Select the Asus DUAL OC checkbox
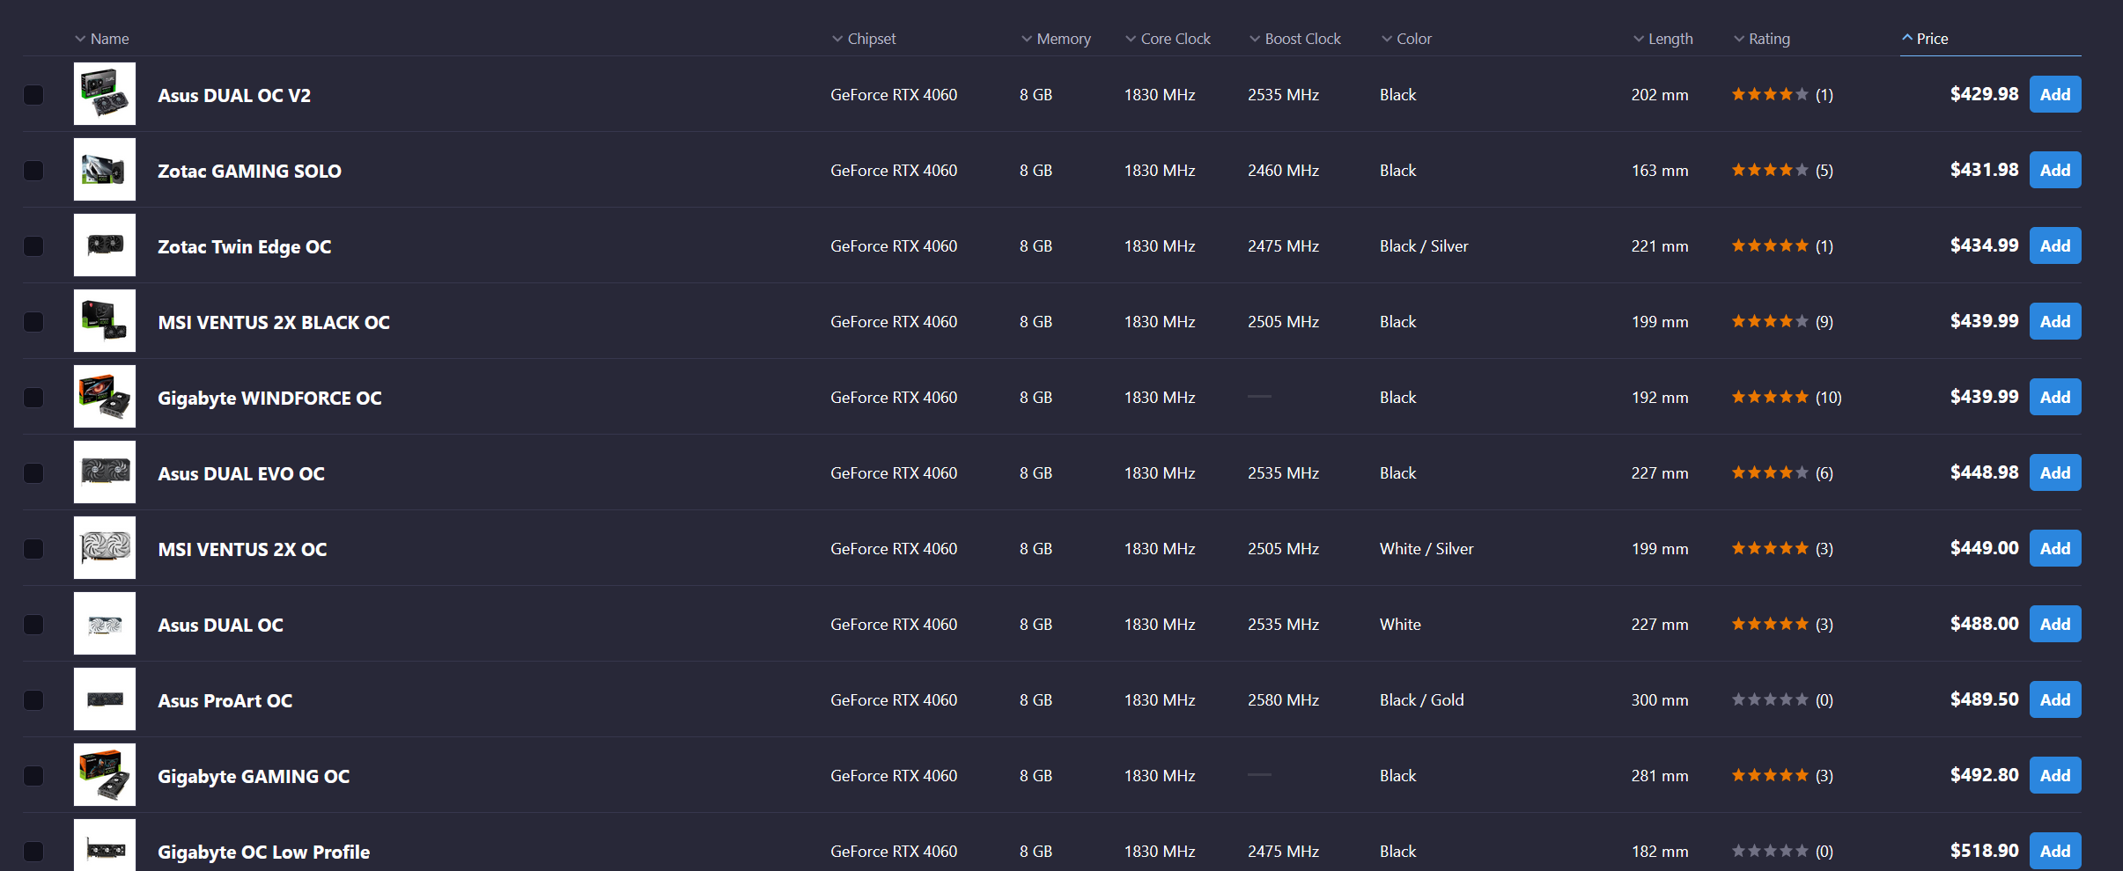The height and width of the screenshot is (871, 2123). [33, 624]
